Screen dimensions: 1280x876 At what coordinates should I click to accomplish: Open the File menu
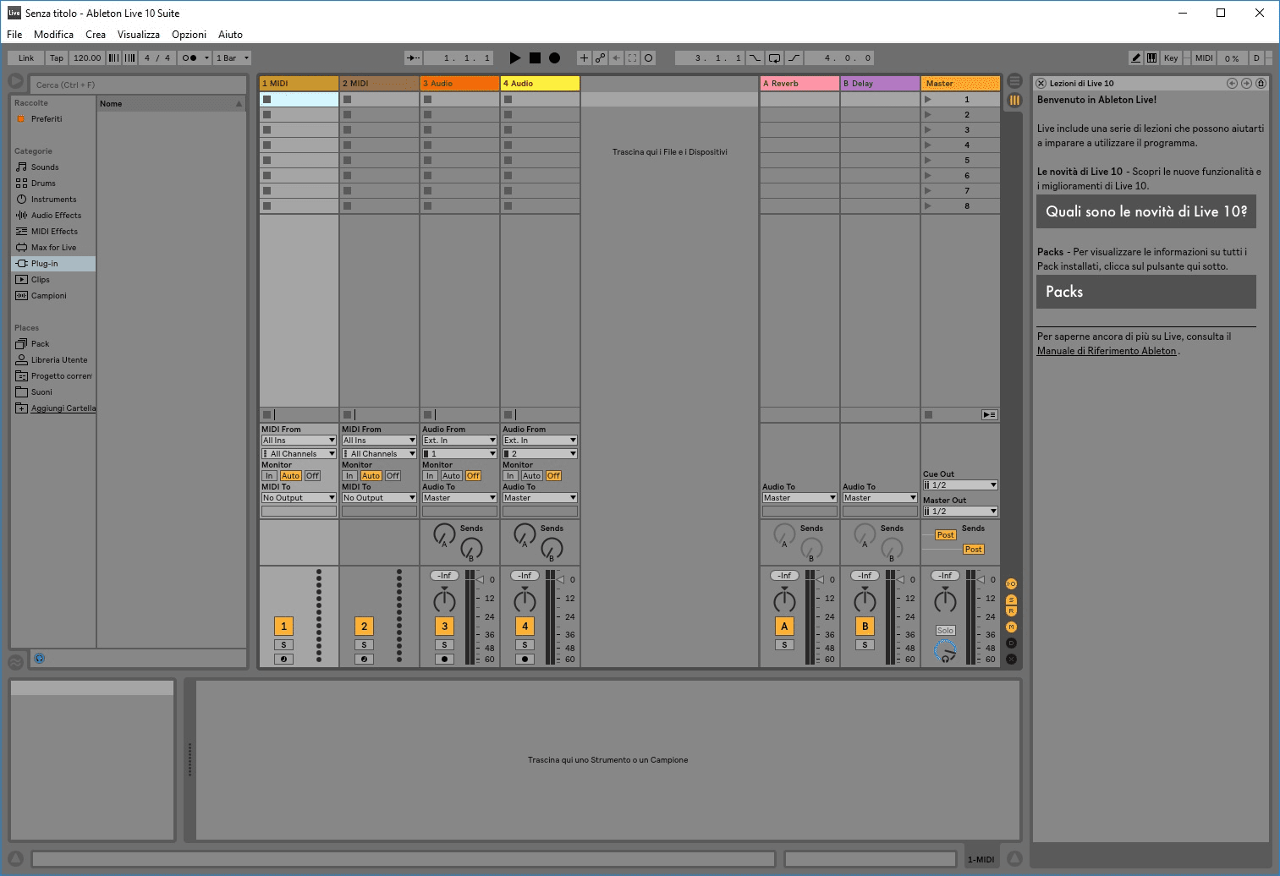[14, 35]
